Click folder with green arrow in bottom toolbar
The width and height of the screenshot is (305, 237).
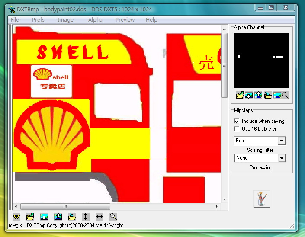coord(30,216)
